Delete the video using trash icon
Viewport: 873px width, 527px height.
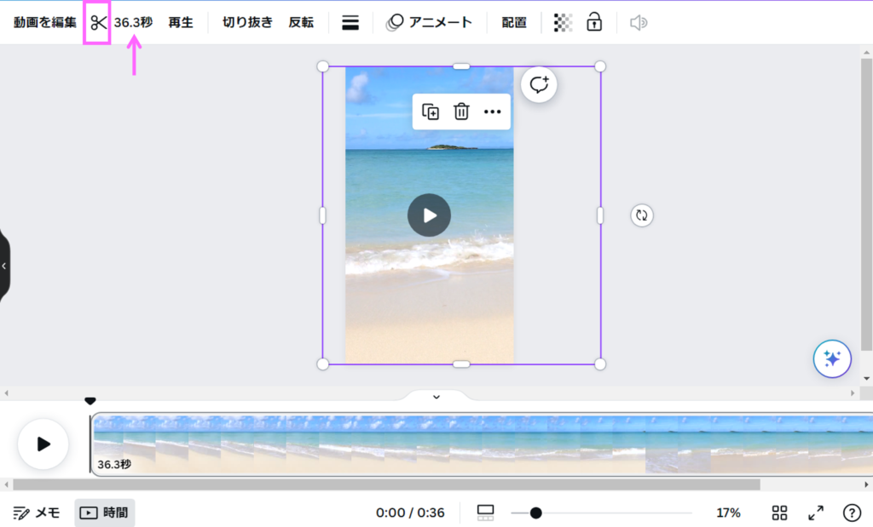(461, 112)
